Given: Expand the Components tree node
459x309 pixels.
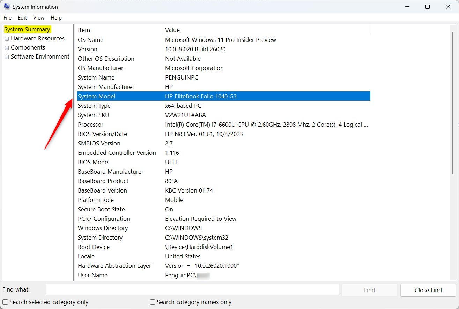Looking at the screenshot, I should pyautogui.click(x=7, y=47).
